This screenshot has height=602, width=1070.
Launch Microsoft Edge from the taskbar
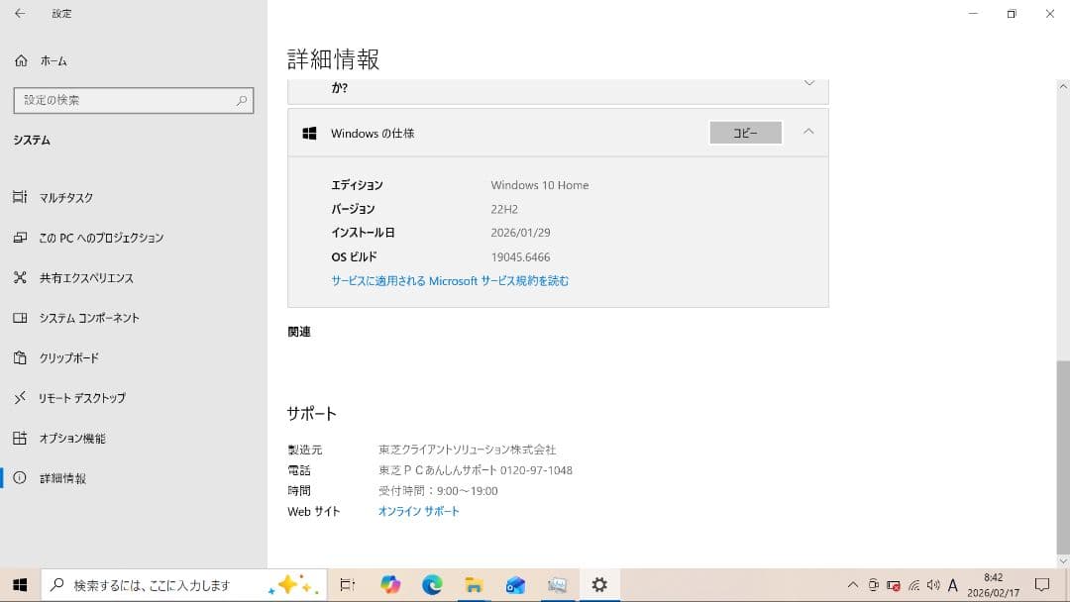[x=432, y=585]
